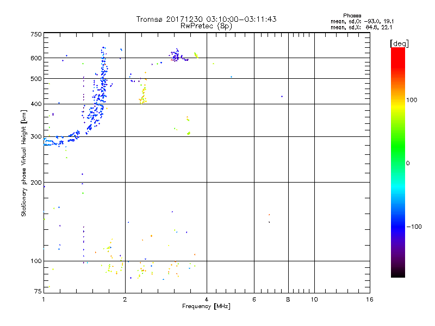Click the y-axis tick label '750'

pos(36,34)
